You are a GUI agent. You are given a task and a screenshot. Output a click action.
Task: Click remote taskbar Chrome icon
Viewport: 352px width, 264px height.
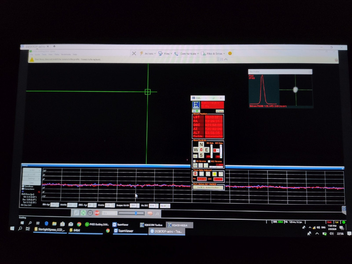[79, 224]
